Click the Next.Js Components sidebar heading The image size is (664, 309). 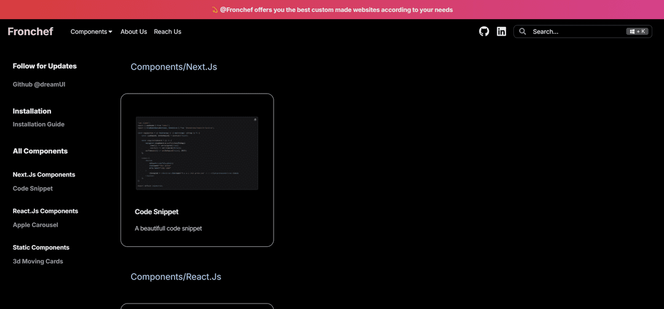(x=44, y=175)
